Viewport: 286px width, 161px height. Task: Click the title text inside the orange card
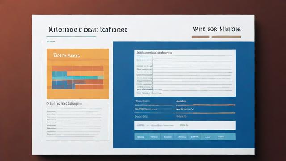[x=67, y=55]
